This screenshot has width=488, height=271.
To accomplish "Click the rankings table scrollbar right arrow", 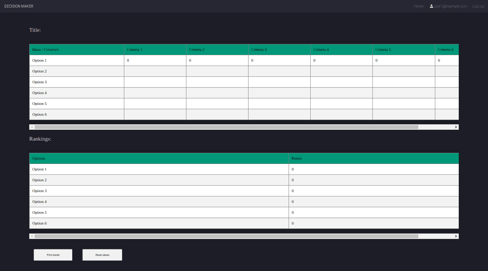I will 456,236.
